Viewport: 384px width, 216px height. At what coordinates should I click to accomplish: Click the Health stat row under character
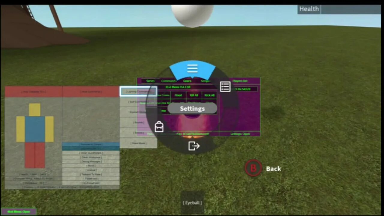pos(33,174)
